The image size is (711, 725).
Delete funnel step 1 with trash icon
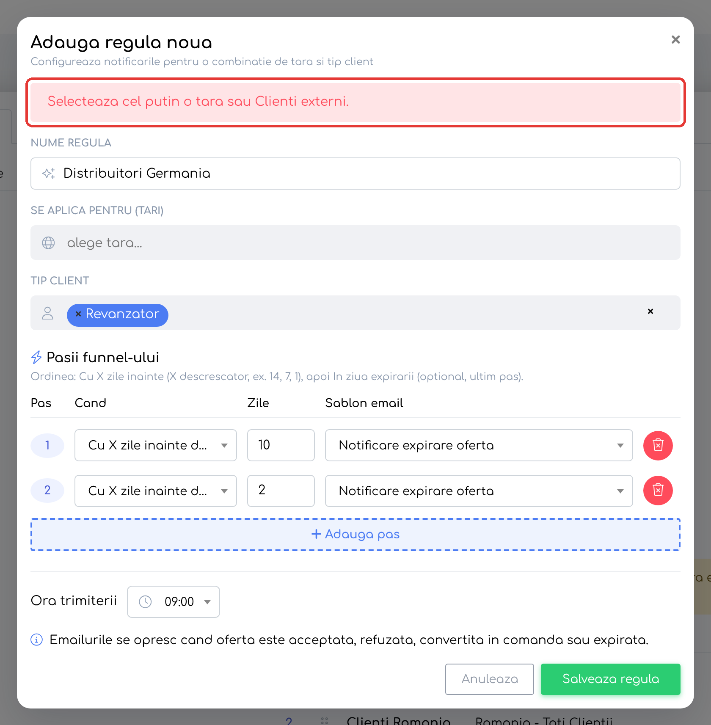click(x=658, y=445)
